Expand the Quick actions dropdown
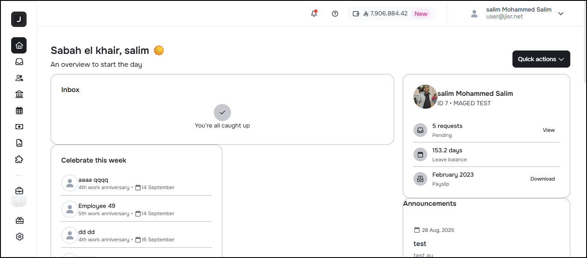The image size is (587, 258). (x=541, y=59)
